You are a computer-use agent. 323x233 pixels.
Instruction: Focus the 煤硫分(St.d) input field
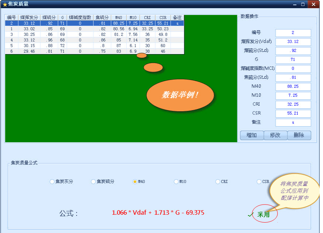(293, 51)
